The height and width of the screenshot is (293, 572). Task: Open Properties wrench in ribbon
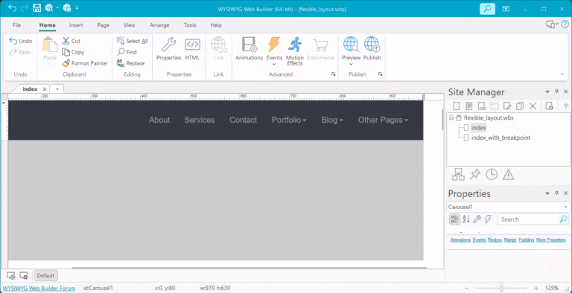(168, 49)
